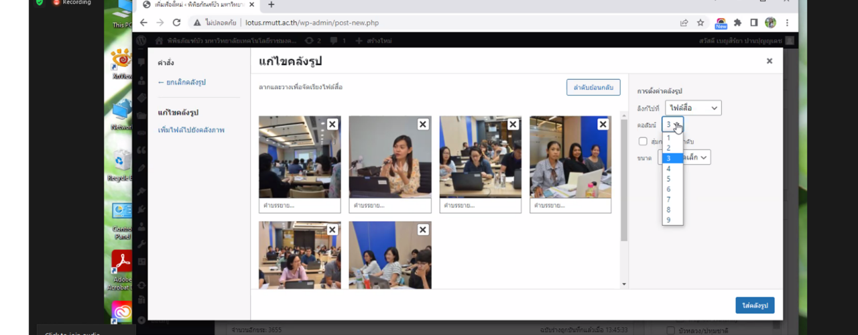Open Adobe Creative Cloud desktop shortcut
Viewport: 858px width, 335px height.
coord(121,312)
